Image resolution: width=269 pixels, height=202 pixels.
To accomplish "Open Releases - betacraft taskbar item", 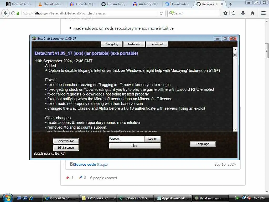I will pyautogui.click(x=135, y=198).
